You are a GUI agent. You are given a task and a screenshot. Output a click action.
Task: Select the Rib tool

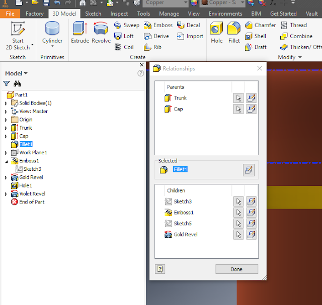152,47
